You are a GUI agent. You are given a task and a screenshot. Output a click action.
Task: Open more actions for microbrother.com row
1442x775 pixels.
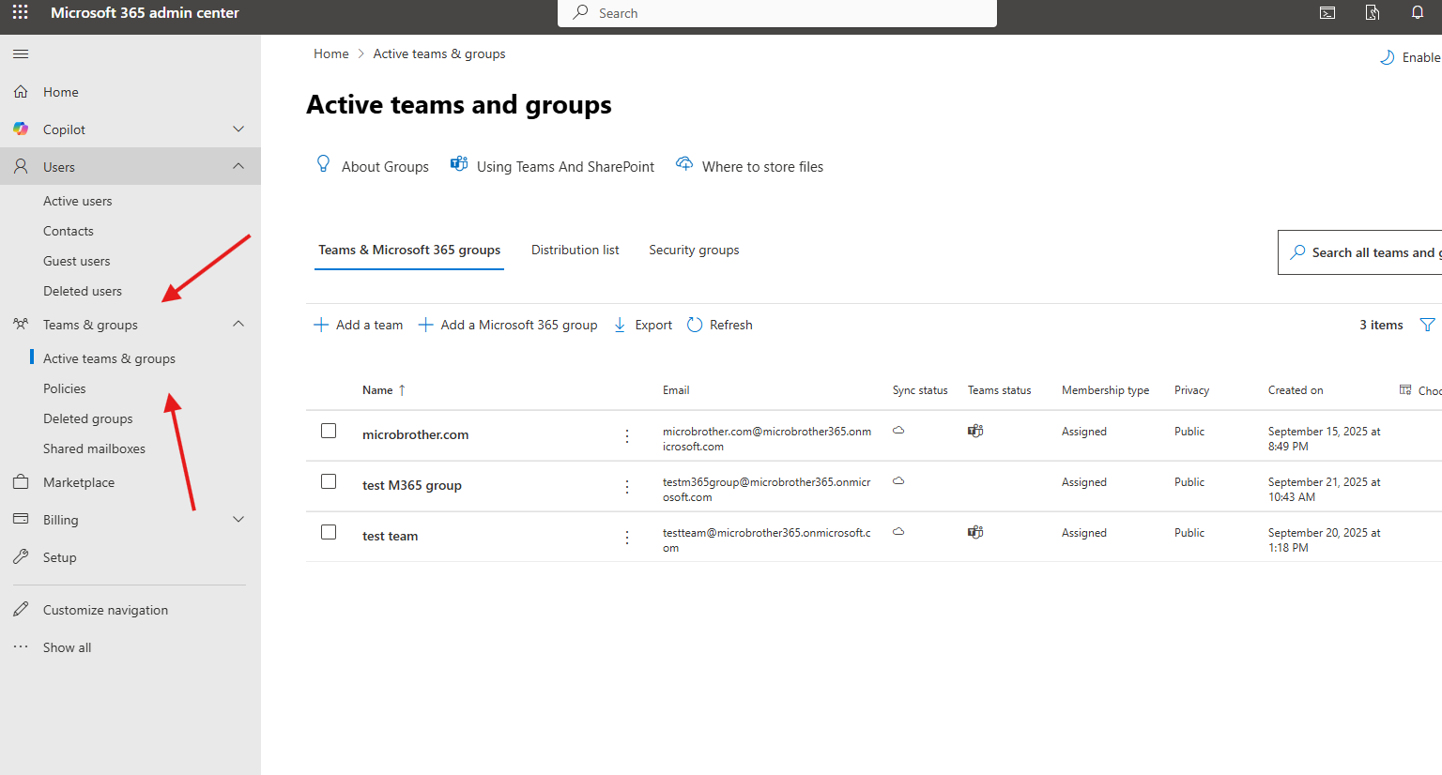coord(627,436)
